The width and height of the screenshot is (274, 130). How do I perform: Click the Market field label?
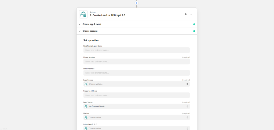(x=86, y=113)
